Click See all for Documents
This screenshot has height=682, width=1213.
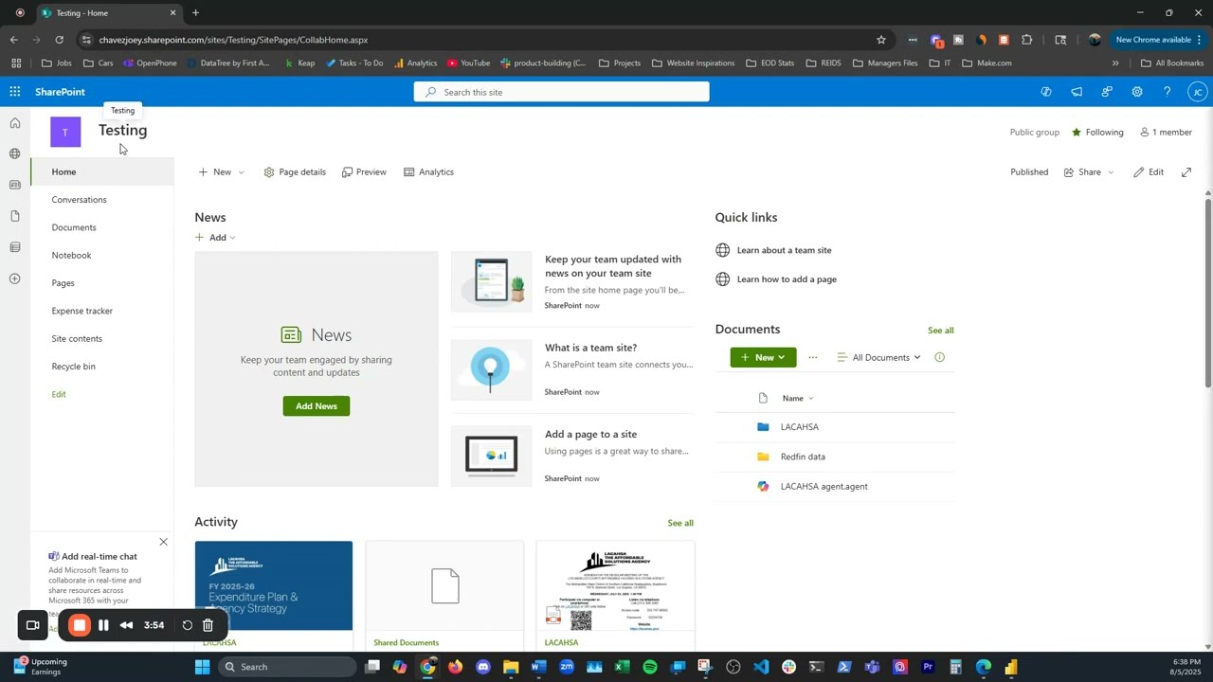[x=941, y=331]
